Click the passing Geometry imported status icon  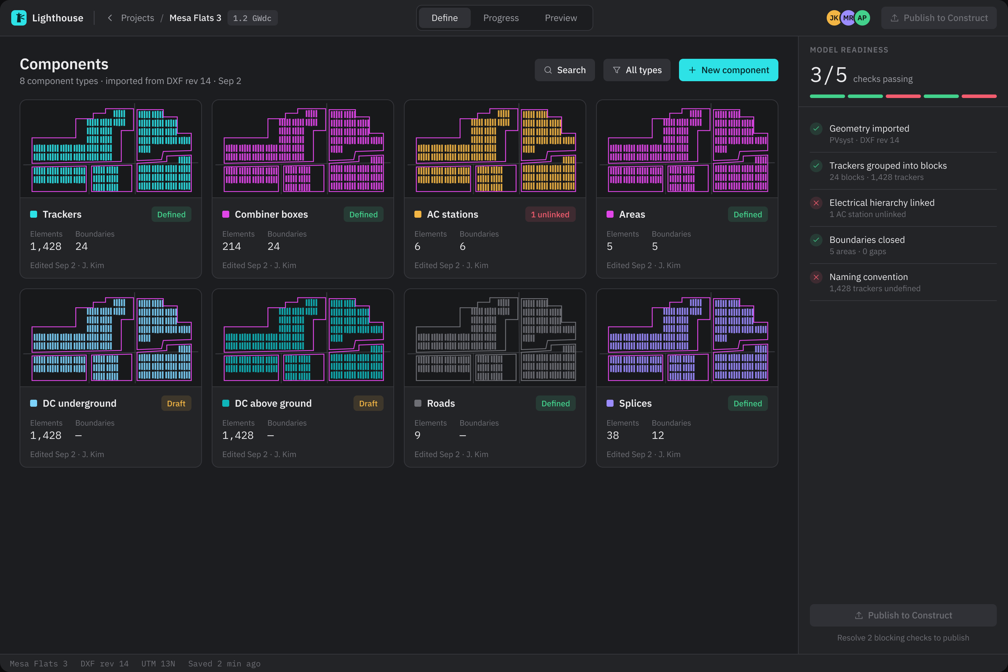pyautogui.click(x=816, y=128)
